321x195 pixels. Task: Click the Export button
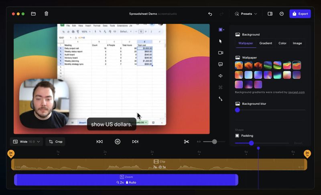300,14
